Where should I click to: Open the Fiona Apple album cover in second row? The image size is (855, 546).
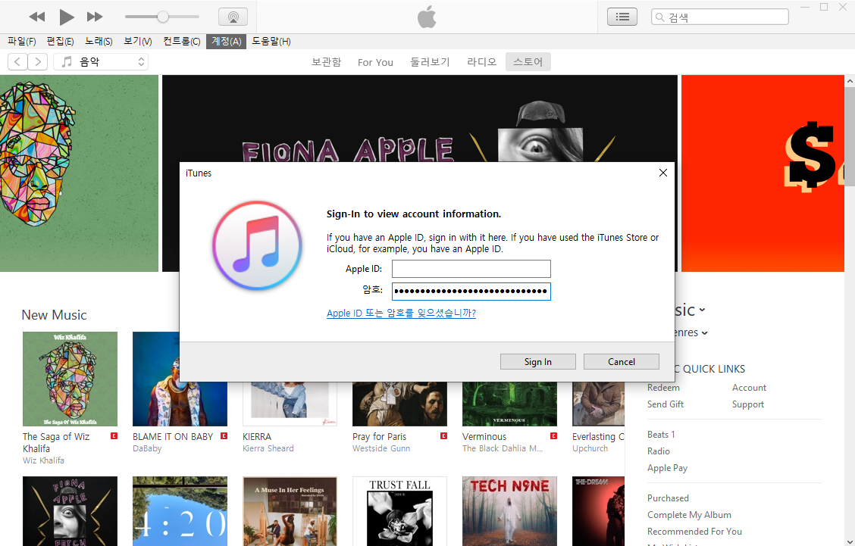70,511
